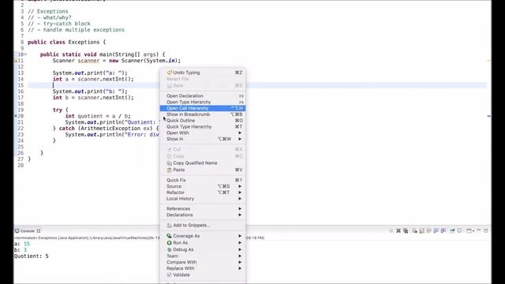Collapse the main method fold at line 10
This screenshot has width=505, height=284.
coord(26,54)
